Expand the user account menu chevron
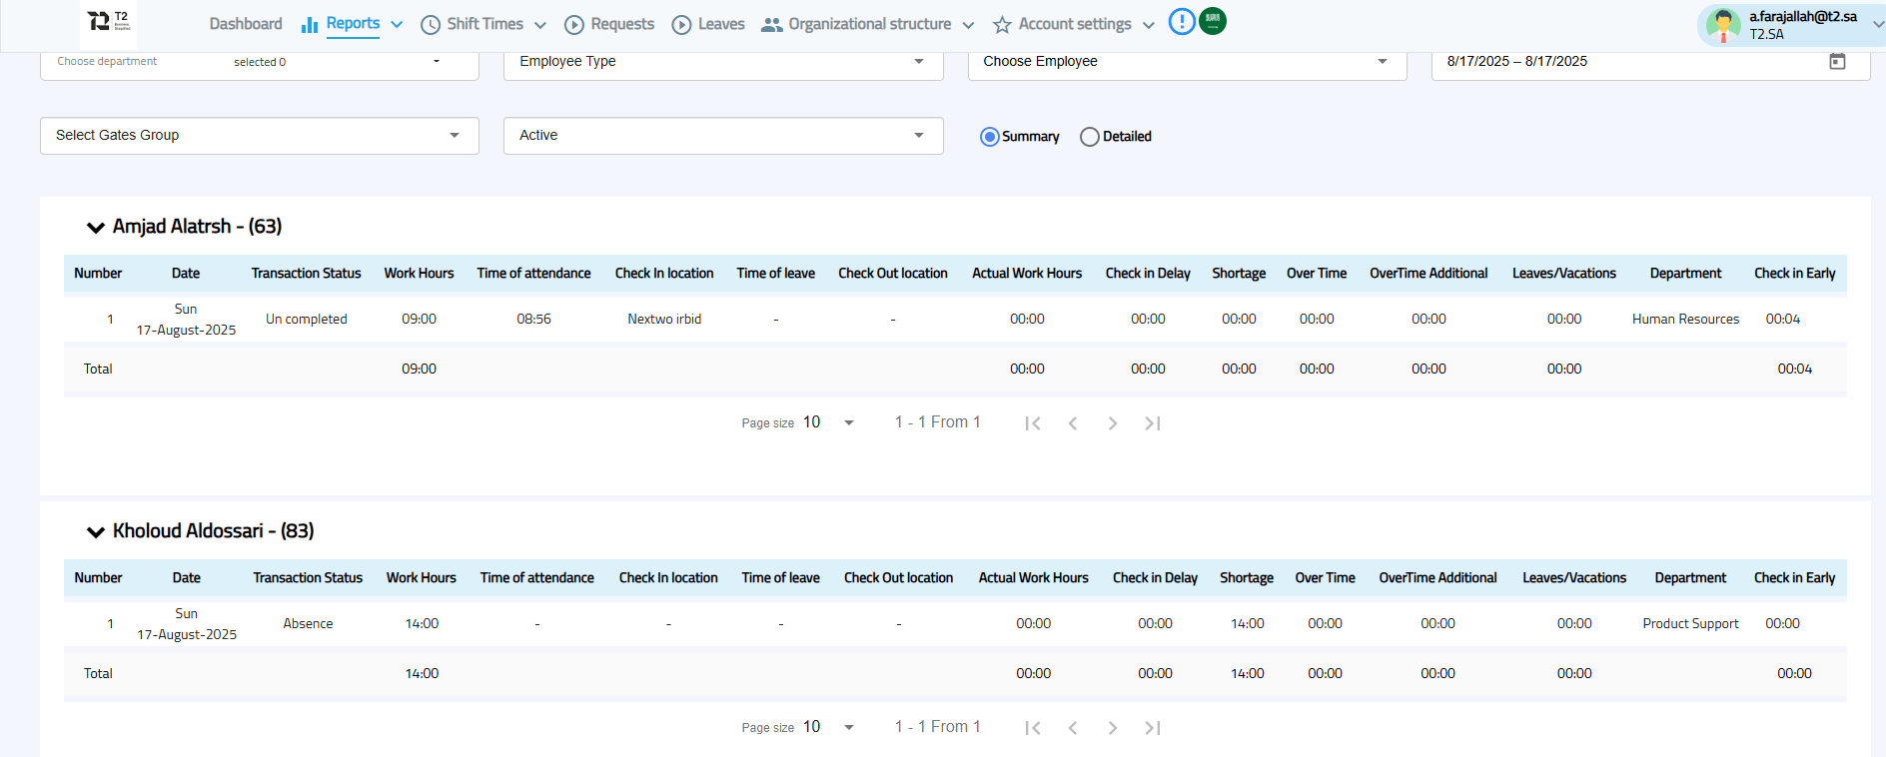1886x757 pixels. tap(1877, 25)
